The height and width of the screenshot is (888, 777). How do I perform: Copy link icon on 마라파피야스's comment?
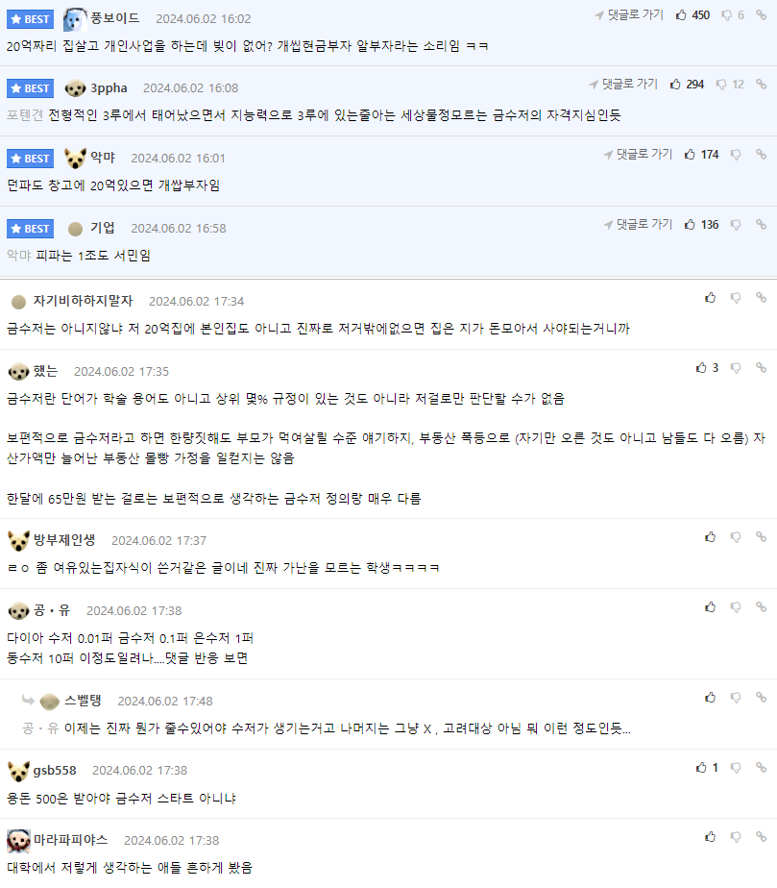(x=761, y=838)
